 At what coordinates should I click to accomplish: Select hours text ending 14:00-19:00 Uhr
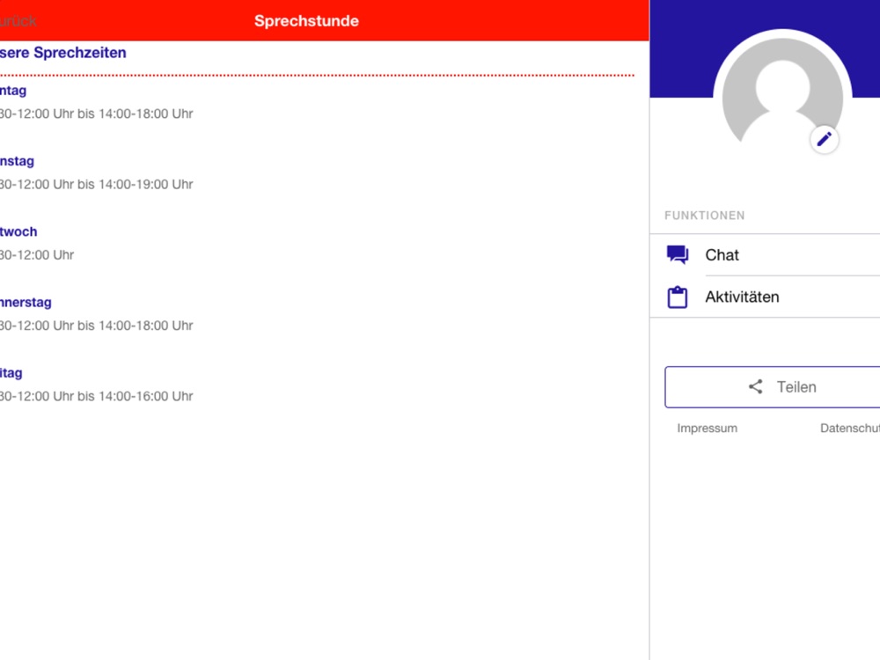[97, 185]
